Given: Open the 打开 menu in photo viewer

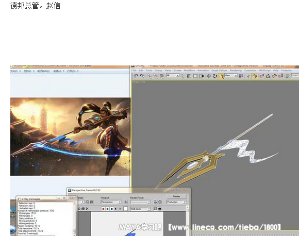Looking at the screenshot, I should click(73, 71).
